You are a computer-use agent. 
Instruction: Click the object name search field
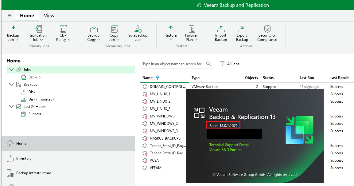point(172,64)
